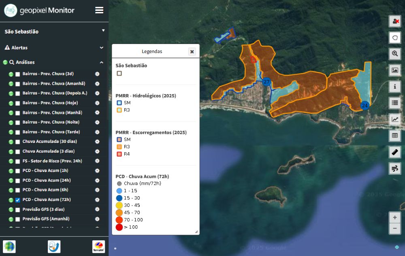Uncheck PCD - Chuva Acum (72h) layer
Screen dimensions: 405x256
click(x=17, y=200)
